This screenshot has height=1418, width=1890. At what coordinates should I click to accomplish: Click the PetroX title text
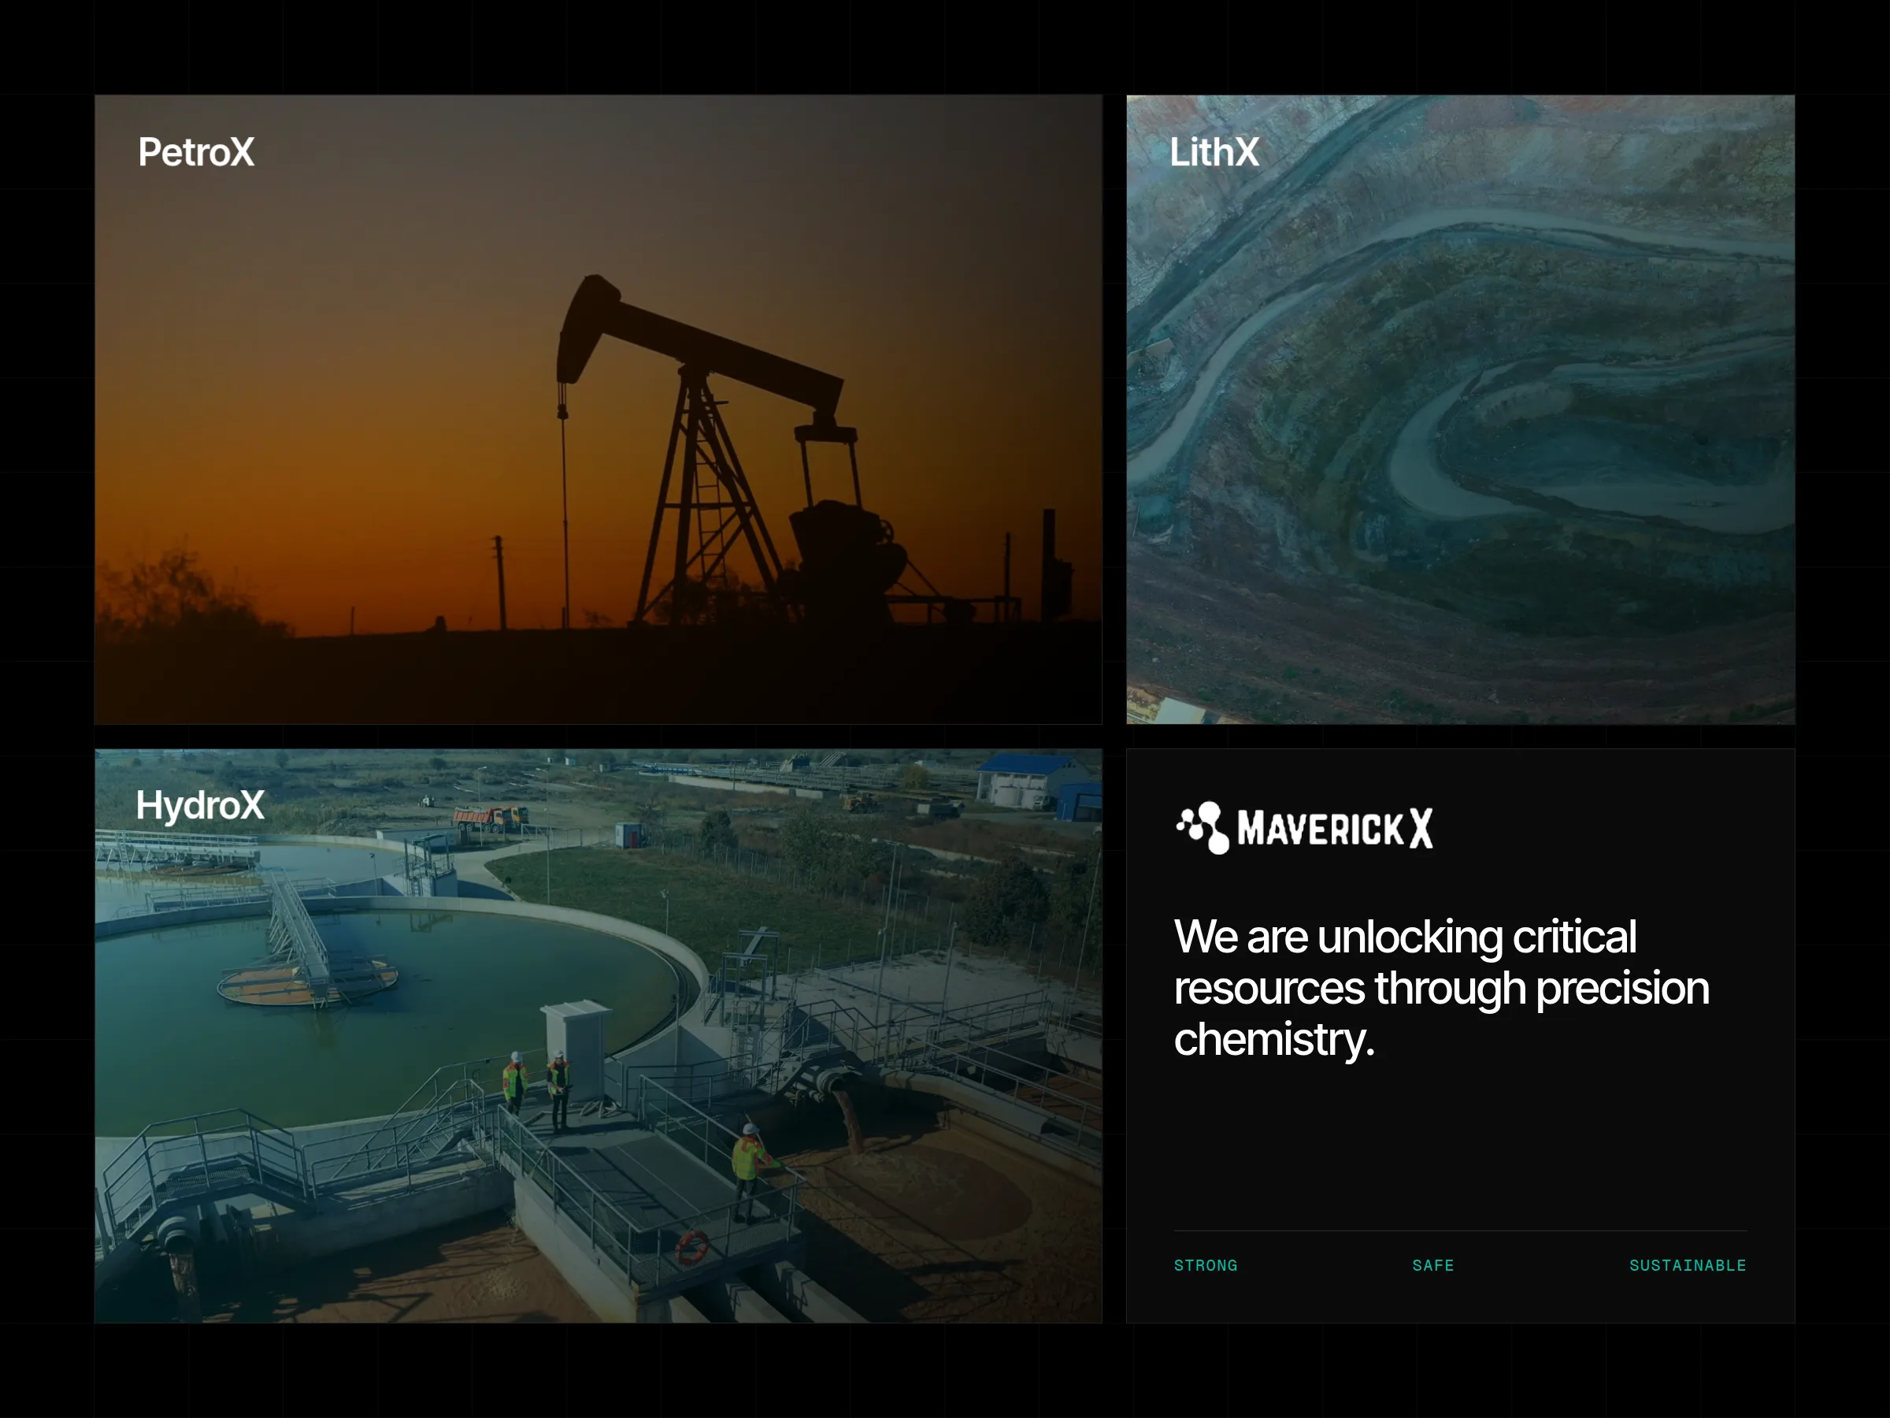pyautogui.click(x=197, y=152)
